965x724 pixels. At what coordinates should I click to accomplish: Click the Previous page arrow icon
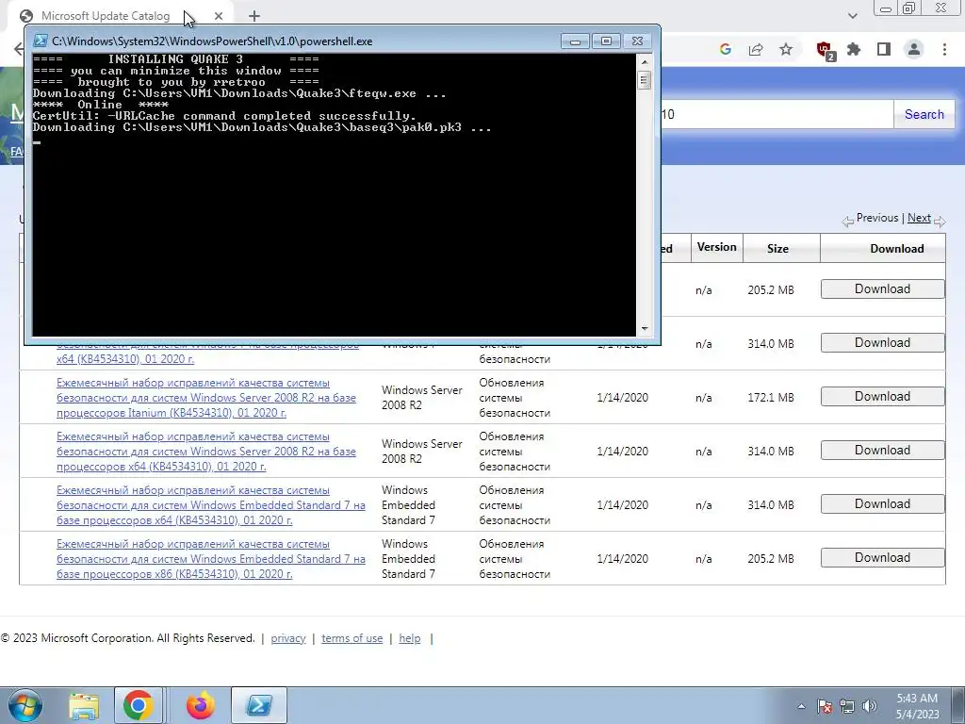[847, 221]
